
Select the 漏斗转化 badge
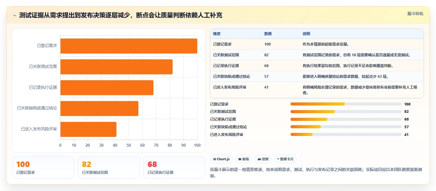pos(415,14)
